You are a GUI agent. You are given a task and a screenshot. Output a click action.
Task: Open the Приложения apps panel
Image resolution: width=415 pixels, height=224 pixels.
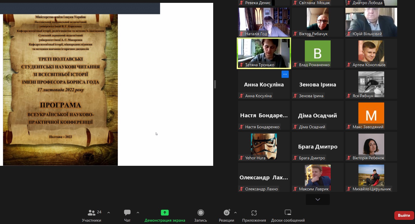click(x=254, y=215)
